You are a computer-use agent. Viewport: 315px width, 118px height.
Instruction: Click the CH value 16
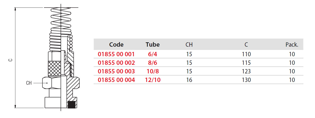point(189,80)
